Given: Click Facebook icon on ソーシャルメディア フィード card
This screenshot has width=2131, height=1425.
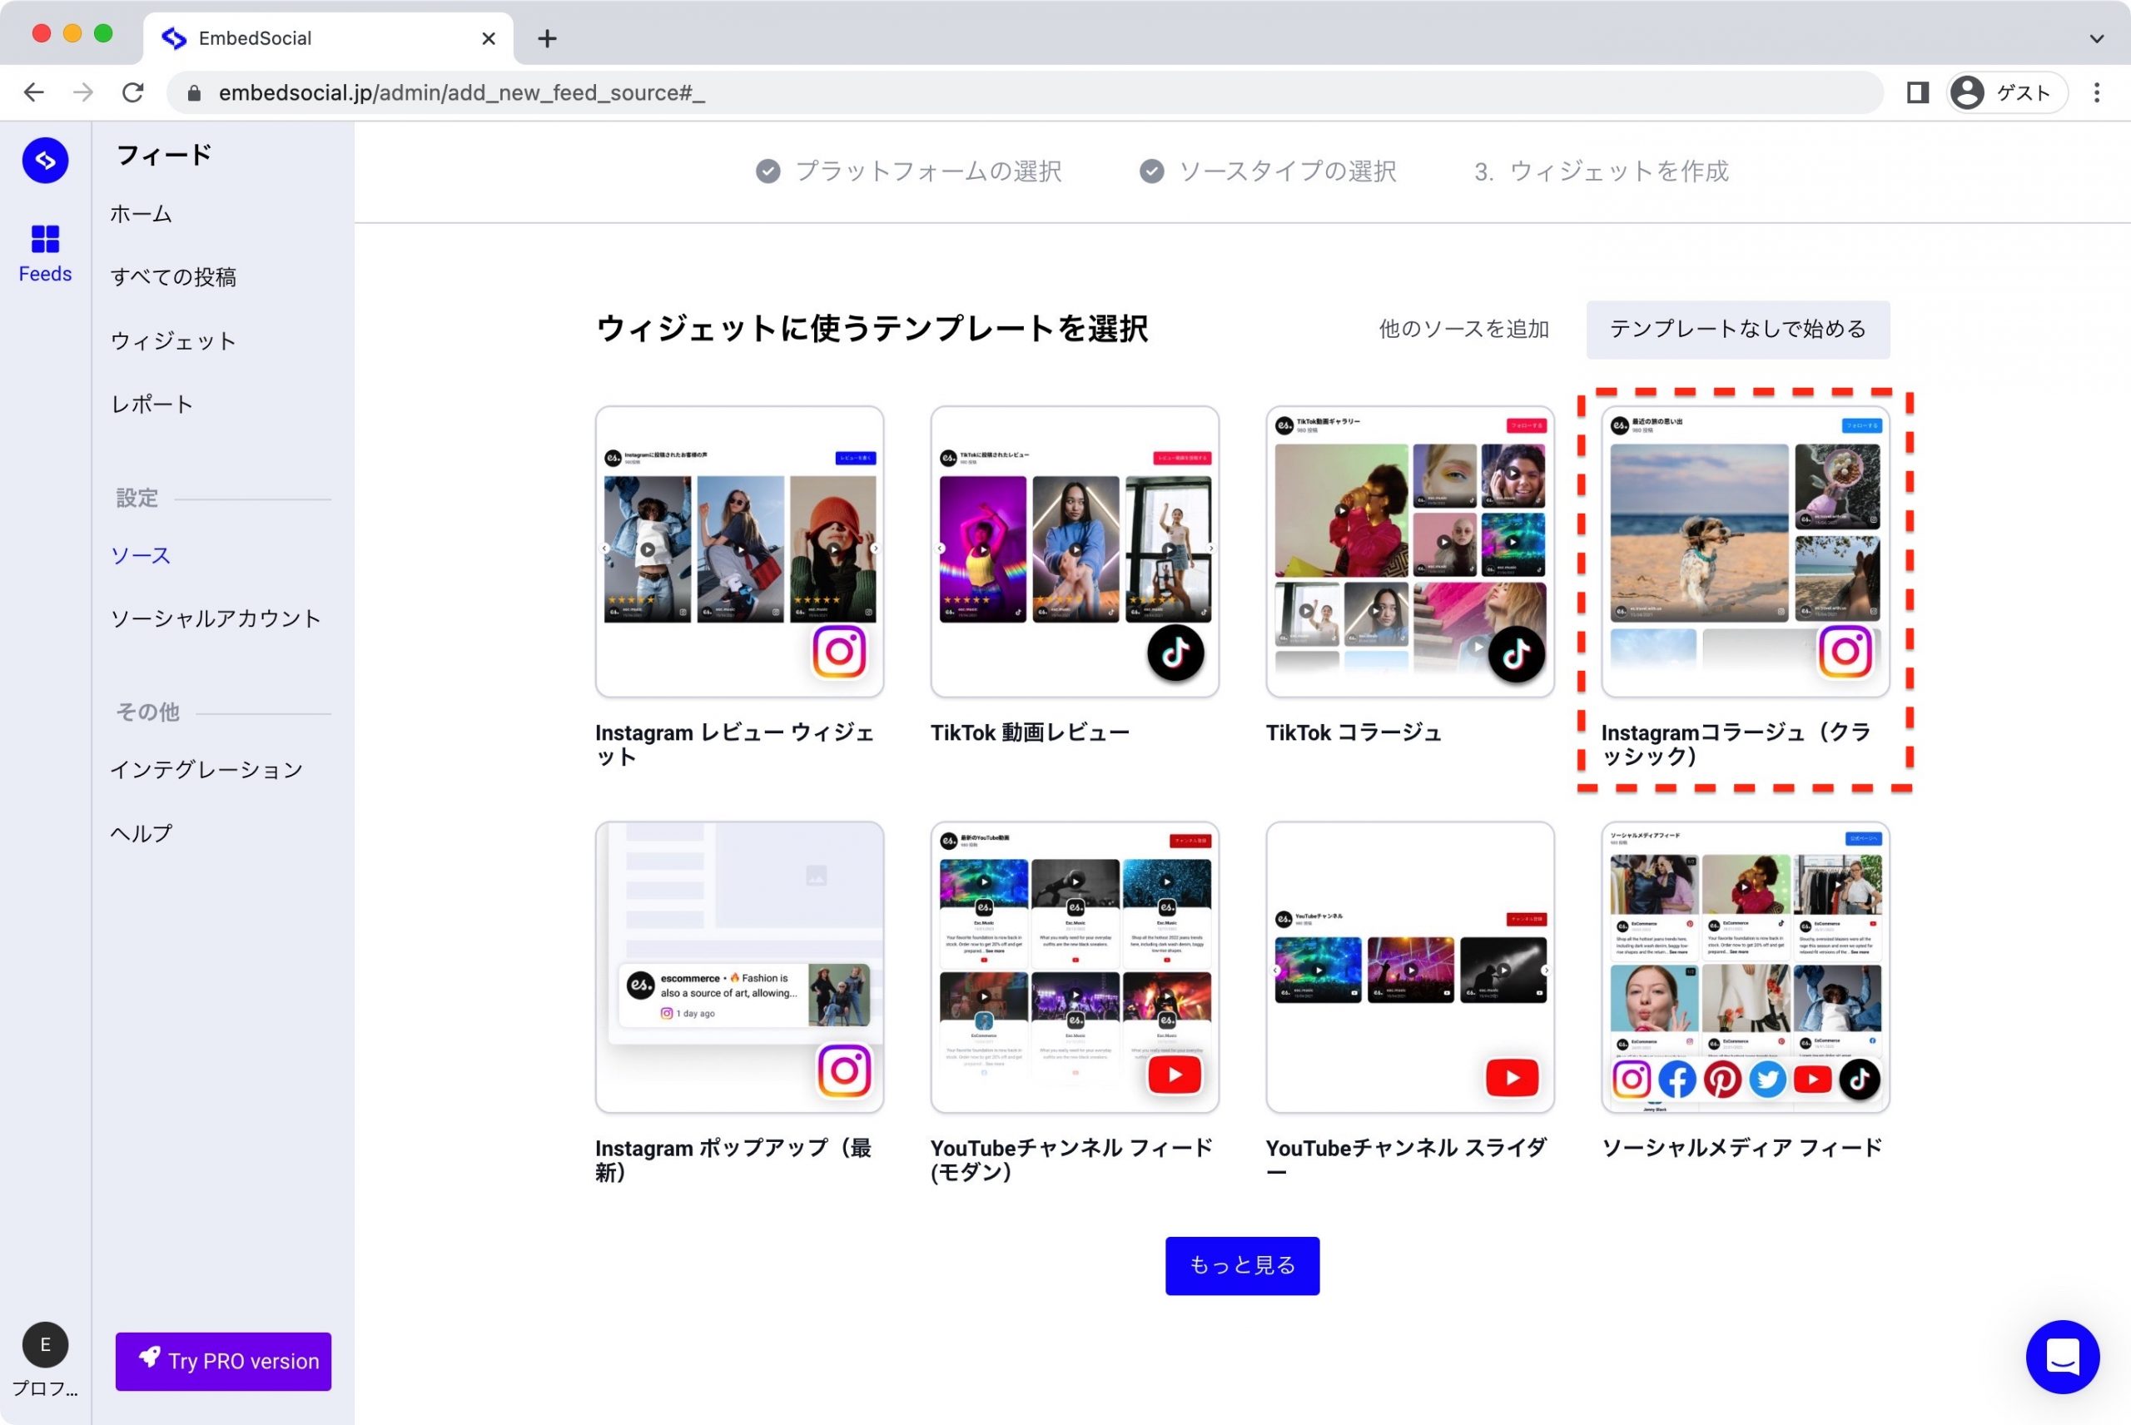Looking at the screenshot, I should (x=1676, y=1080).
